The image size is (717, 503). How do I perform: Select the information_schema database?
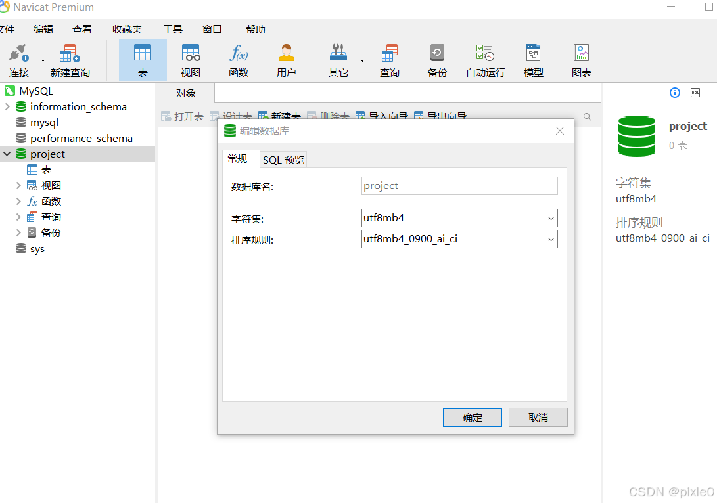click(78, 107)
